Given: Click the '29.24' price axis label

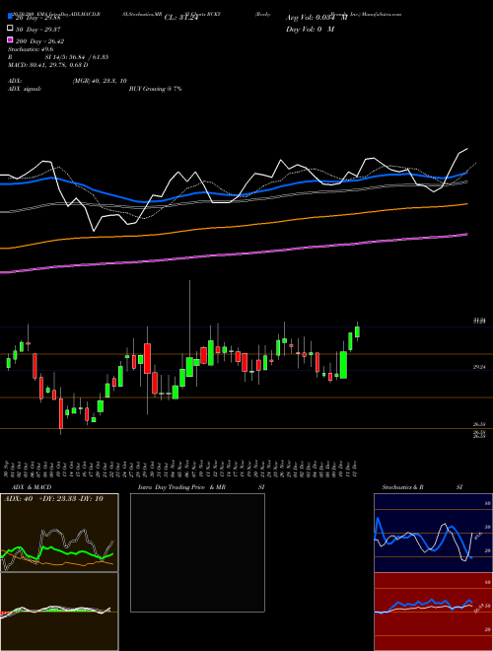Looking at the screenshot, I should click(479, 367).
